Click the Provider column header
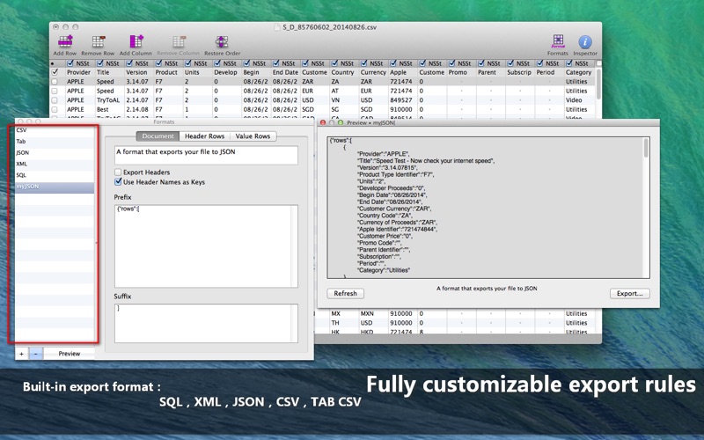The image size is (704, 440). pos(79,72)
